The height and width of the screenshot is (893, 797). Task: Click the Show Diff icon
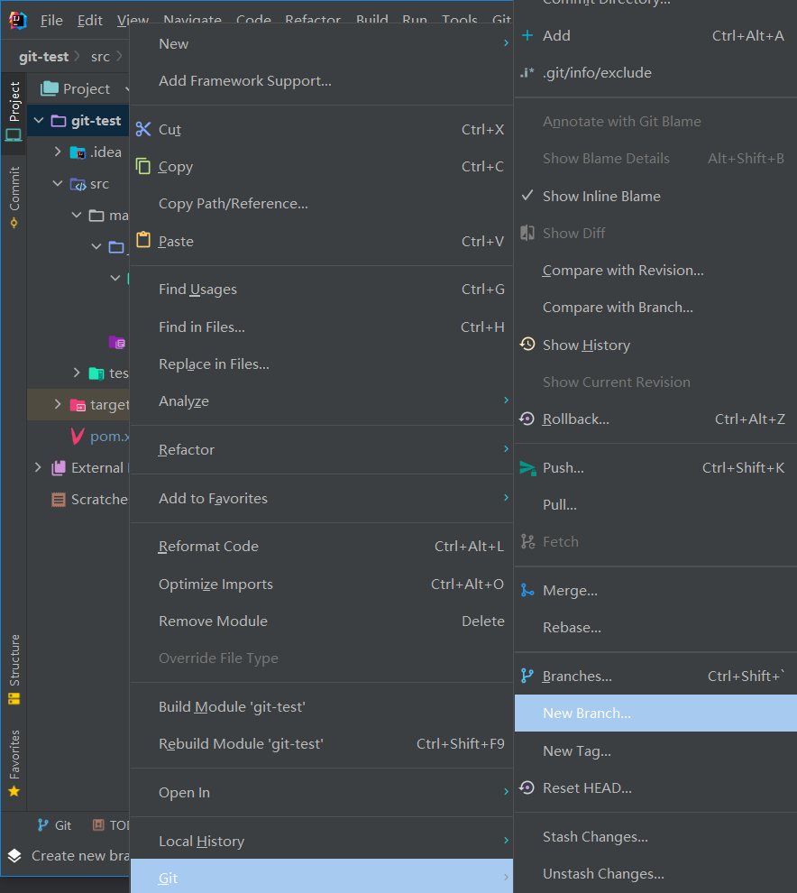(527, 233)
